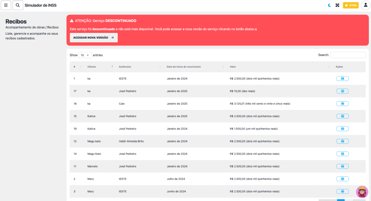Print the Julho de 2024 receipt
The width and height of the screenshot is (371, 201).
[x=342, y=179]
